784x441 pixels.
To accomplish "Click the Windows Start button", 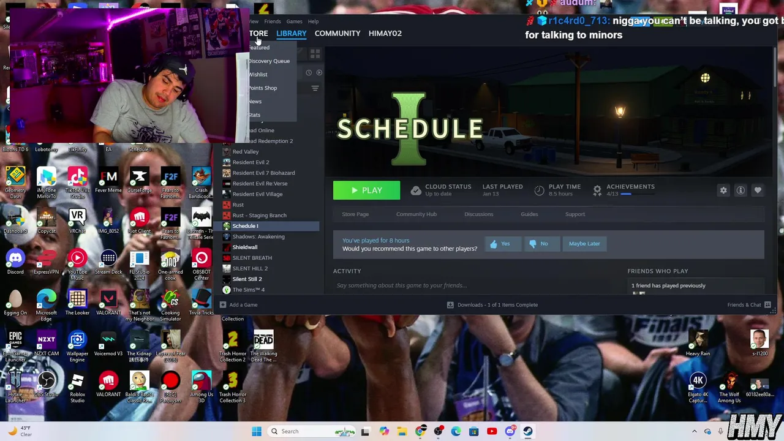I will tap(257, 431).
